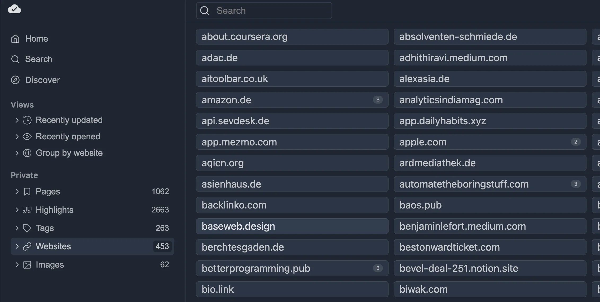Image resolution: width=600 pixels, height=302 pixels.
Task: Click the count badge 3 on automatetheboringstuff.com
Action: point(576,184)
